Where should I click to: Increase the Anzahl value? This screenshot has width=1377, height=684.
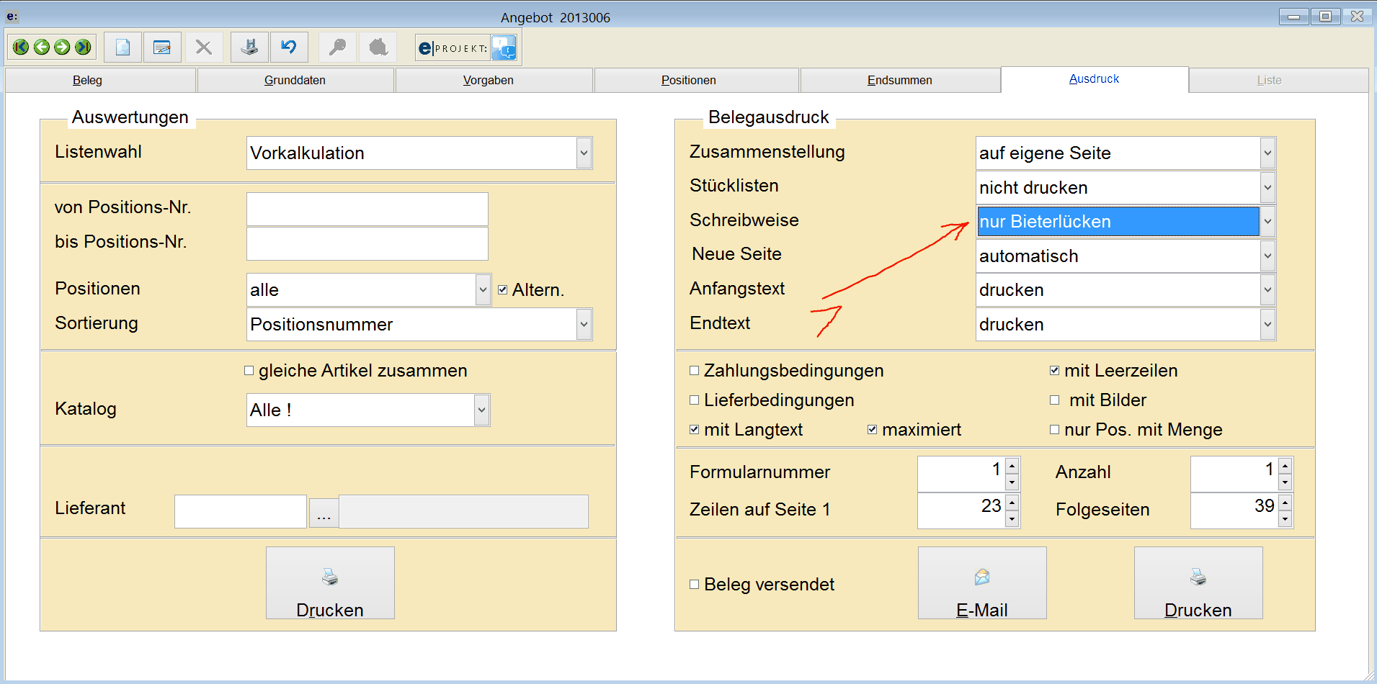tap(1285, 467)
